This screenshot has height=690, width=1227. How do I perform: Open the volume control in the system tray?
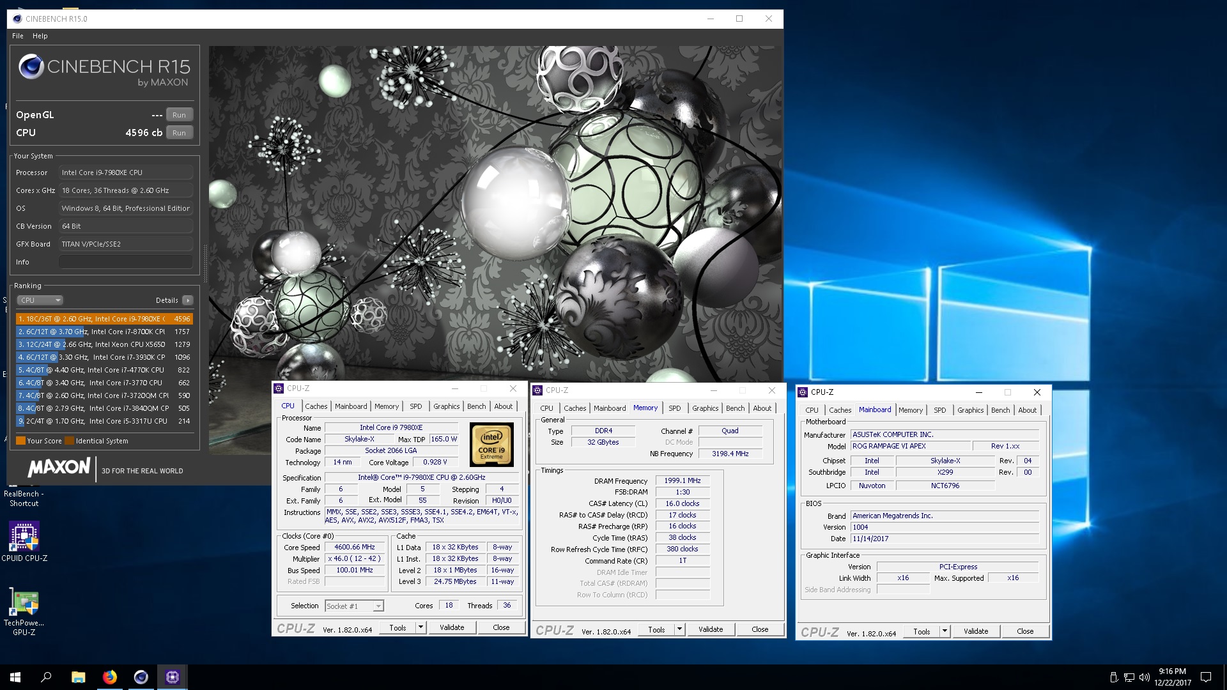coord(1144,677)
